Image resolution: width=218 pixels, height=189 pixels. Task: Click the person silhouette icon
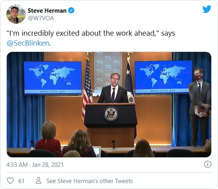pos(38,181)
